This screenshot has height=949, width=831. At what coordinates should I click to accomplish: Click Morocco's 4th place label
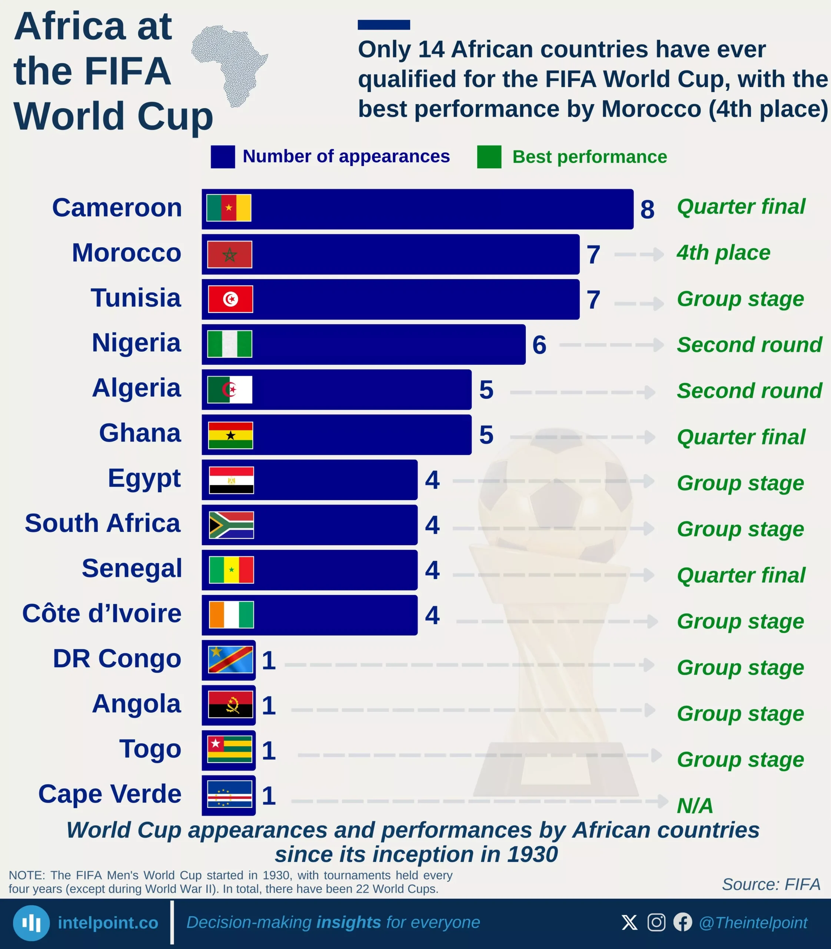pos(723,253)
